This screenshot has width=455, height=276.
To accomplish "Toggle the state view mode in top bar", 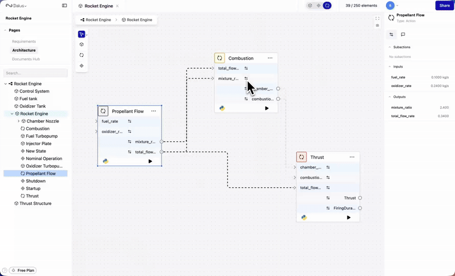I will pyautogui.click(x=318, y=6).
